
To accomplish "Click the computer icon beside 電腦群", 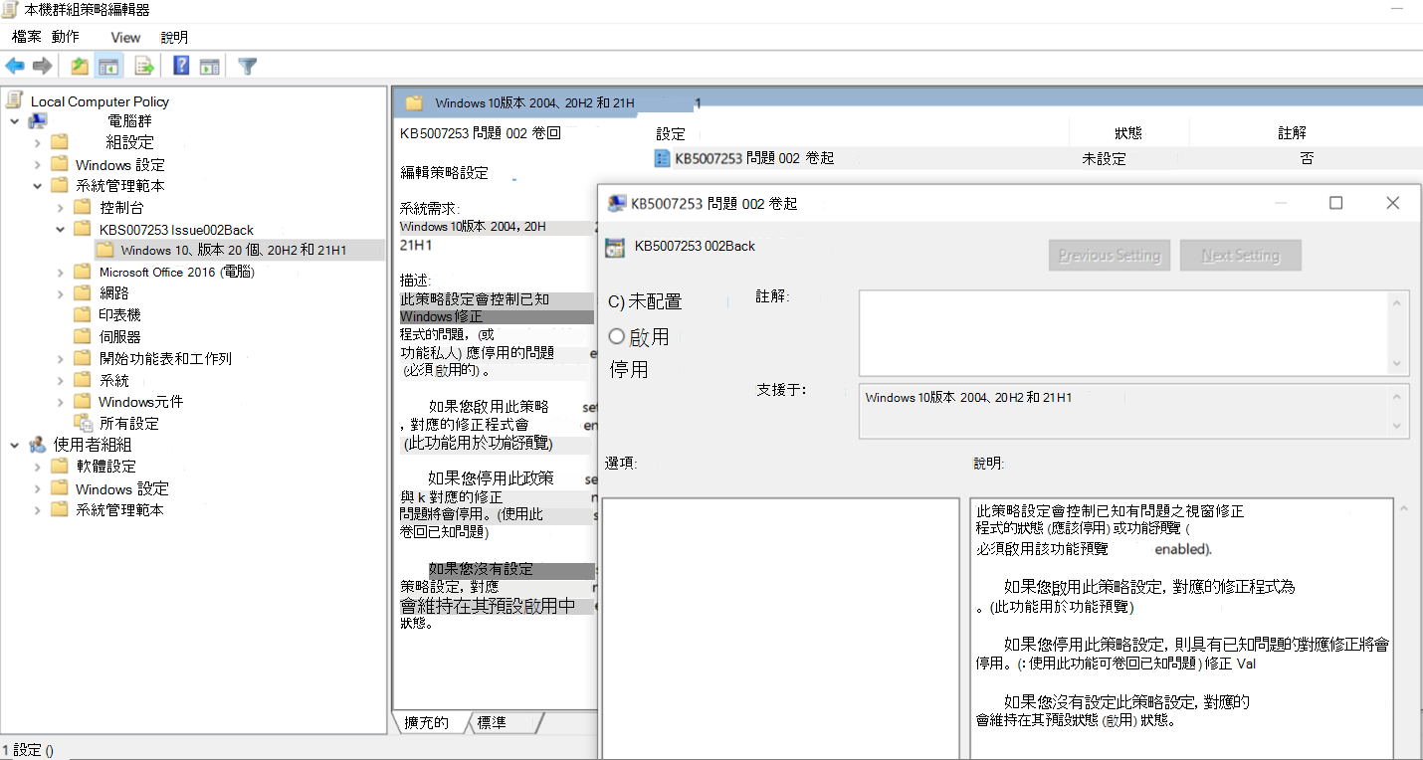I will [x=38, y=121].
